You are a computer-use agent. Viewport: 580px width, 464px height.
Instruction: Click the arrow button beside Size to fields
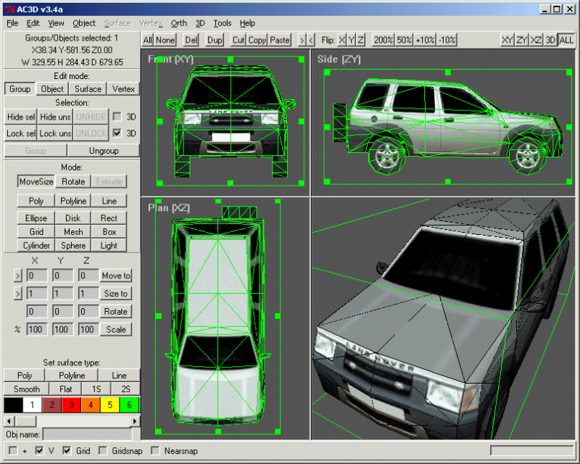pos(18,294)
